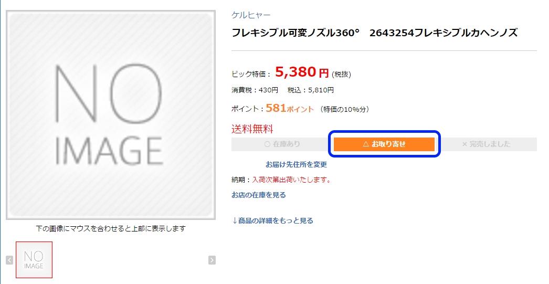Select the greyed 在庫あり status label

click(282, 144)
